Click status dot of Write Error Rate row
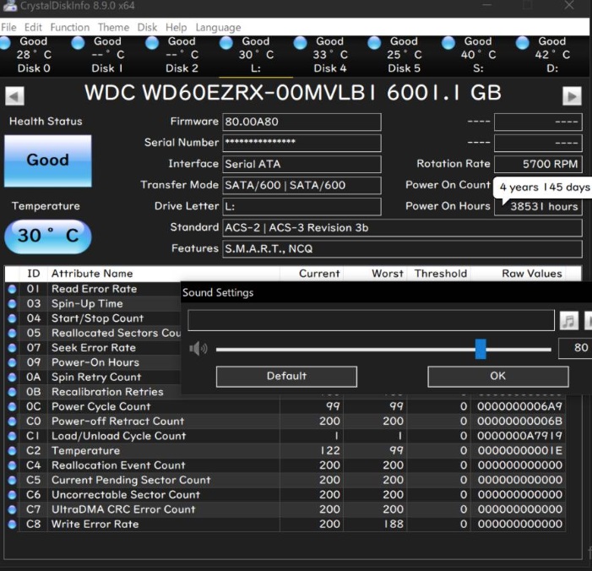The image size is (592, 571). pyautogui.click(x=12, y=525)
